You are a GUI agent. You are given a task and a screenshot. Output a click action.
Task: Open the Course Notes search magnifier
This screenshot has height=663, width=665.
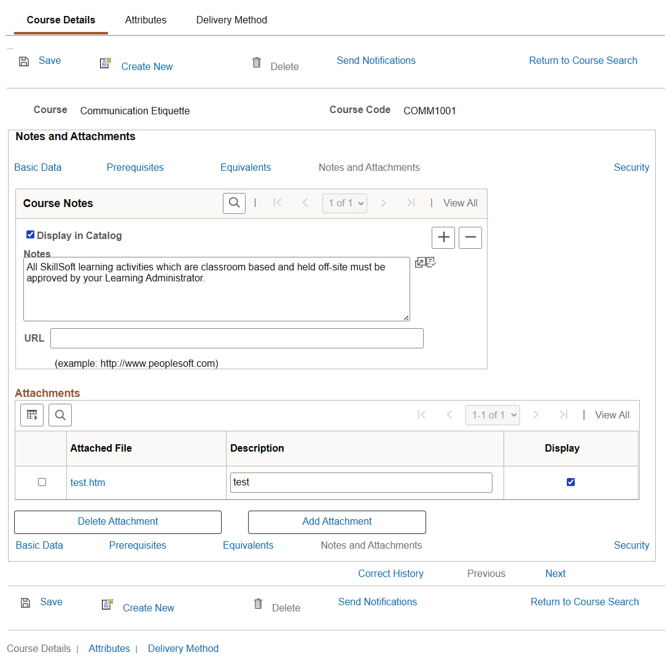(234, 203)
